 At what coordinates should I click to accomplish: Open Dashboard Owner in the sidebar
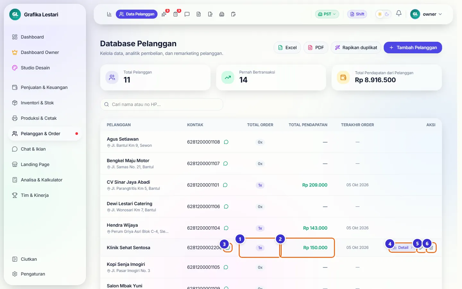coord(45,52)
